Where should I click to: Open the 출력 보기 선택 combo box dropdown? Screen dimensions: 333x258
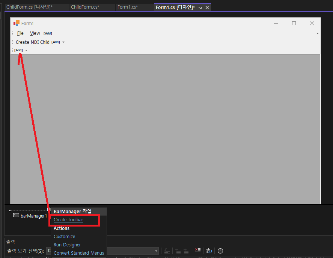(x=156, y=251)
